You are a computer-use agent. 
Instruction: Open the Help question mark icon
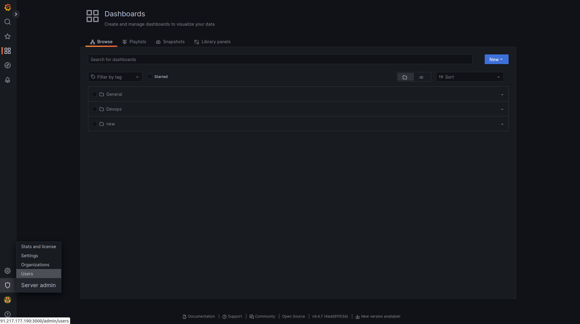(8, 314)
